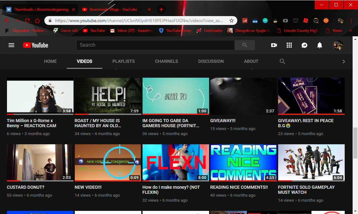
Task: Click the monitor screen extension icon
Action: [x=296, y=21]
